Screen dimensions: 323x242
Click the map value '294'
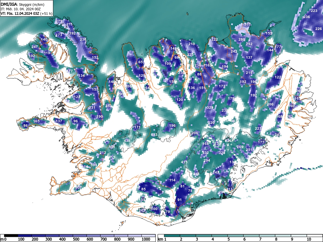207,160
